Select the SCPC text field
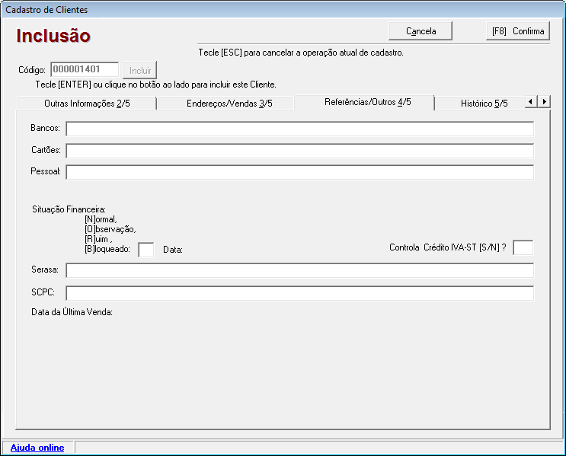Viewport: 566px width, 456px height. 299,294
